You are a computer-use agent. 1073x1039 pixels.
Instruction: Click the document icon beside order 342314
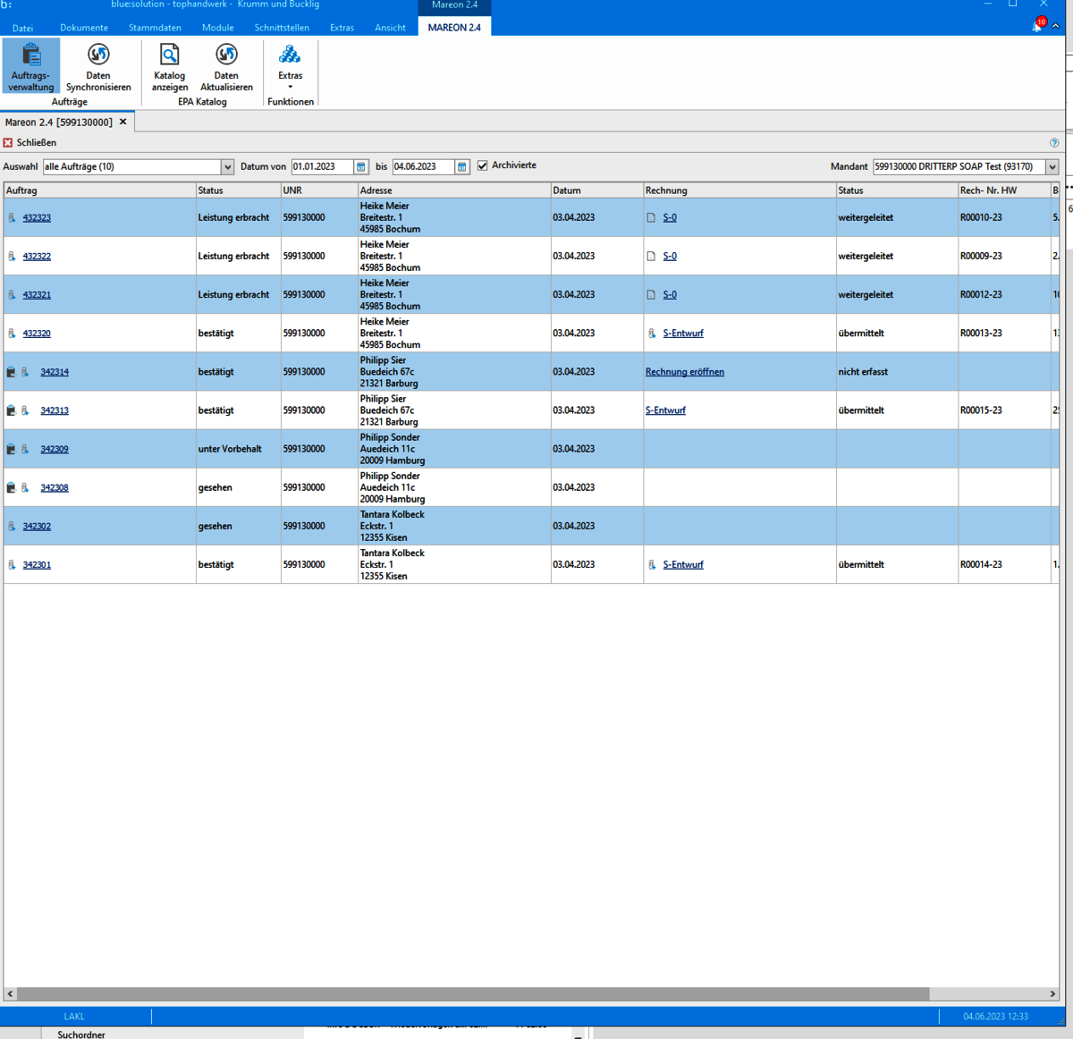tap(12, 372)
